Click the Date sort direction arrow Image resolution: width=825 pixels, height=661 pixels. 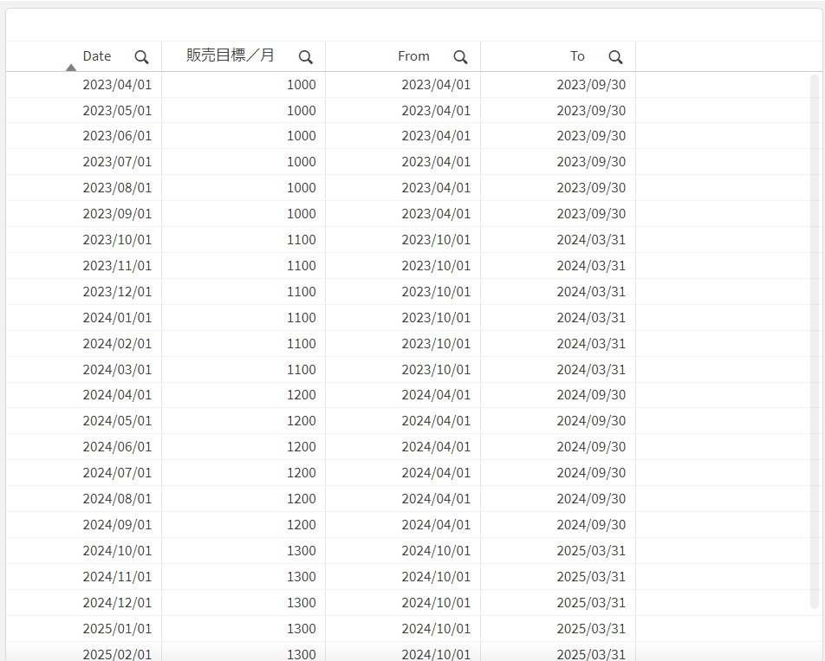point(71,67)
